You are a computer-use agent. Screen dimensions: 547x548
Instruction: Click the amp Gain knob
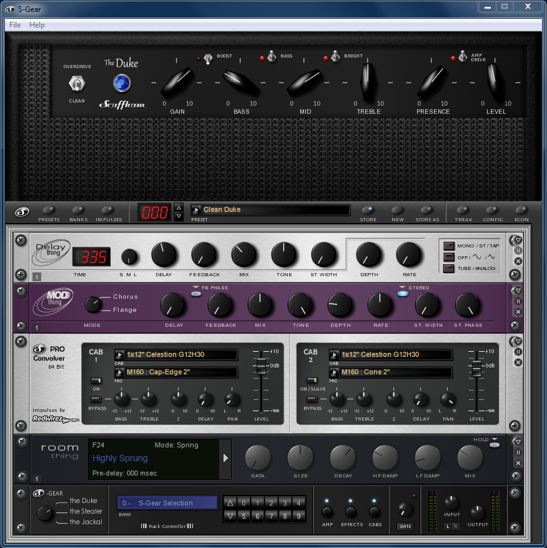[177, 82]
